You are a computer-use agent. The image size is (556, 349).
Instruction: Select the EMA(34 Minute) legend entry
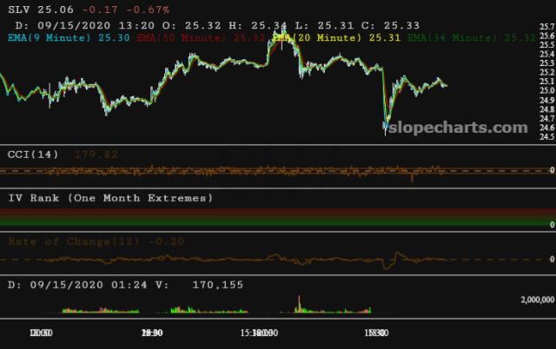tap(472, 37)
